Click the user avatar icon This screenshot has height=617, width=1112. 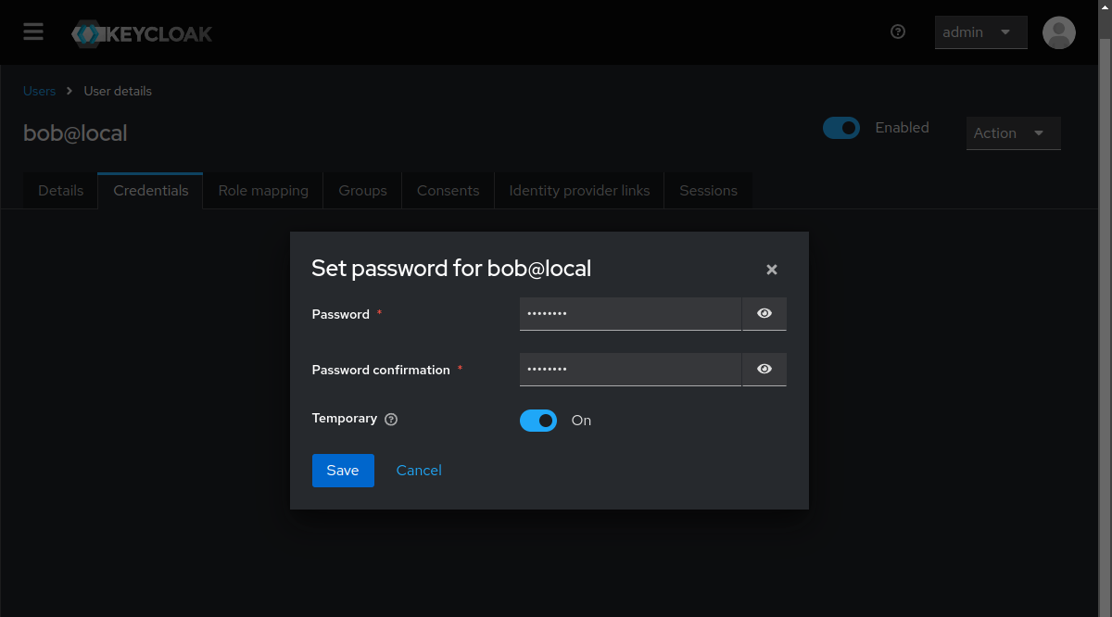point(1058,32)
